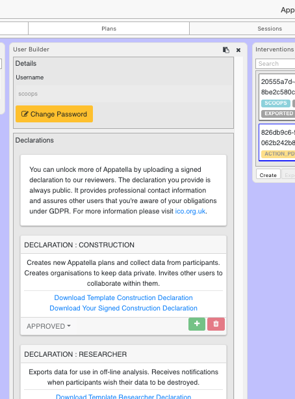Select the SCOOPS tag badge
The height and width of the screenshot is (399, 295).
click(276, 103)
